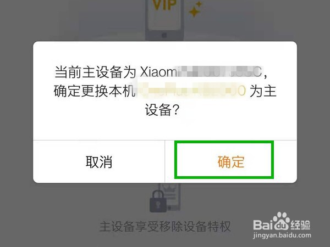Viewport: 330px width, 247px height.
Task: Tap the crown certificate icon behind the lock
Action: click(170, 197)
